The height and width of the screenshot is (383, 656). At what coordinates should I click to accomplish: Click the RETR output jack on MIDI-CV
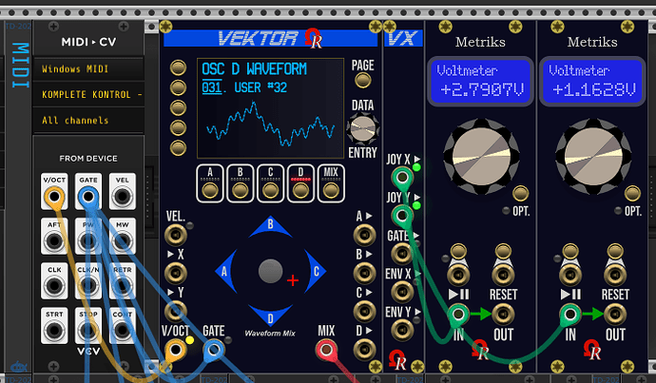pos(122,285)
